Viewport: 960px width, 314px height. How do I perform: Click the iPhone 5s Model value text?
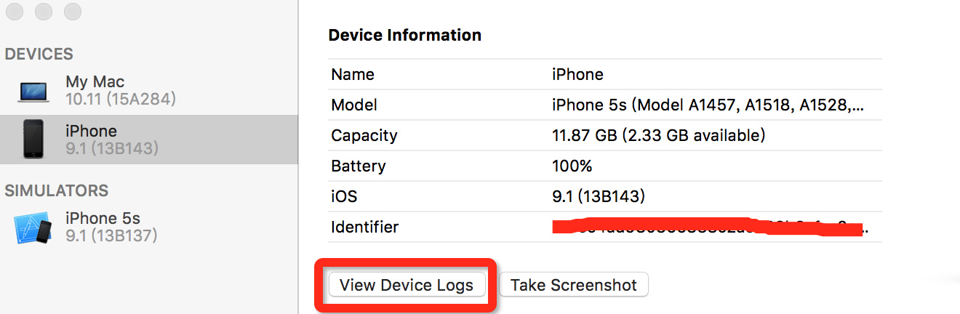708,105
